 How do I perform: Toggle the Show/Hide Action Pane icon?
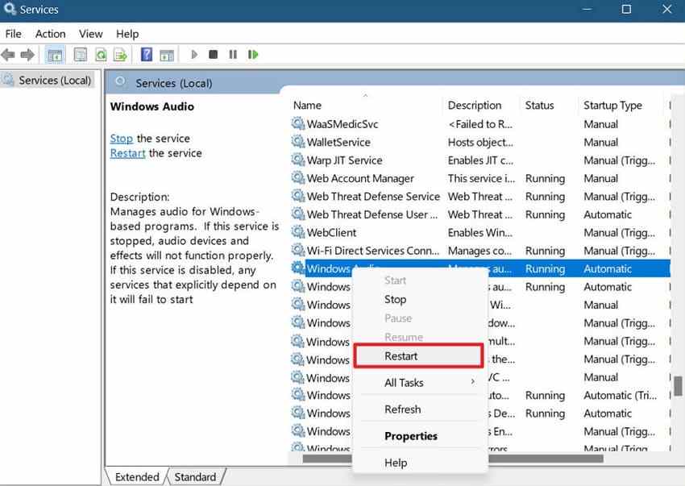tap(167, 55)
